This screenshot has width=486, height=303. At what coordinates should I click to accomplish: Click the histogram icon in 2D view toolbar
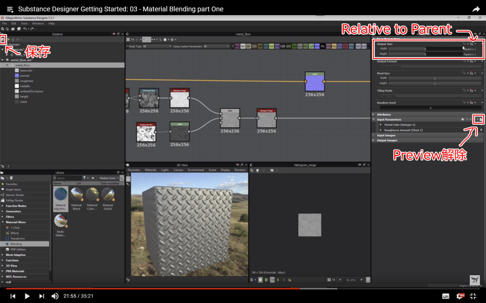[290, 280]
